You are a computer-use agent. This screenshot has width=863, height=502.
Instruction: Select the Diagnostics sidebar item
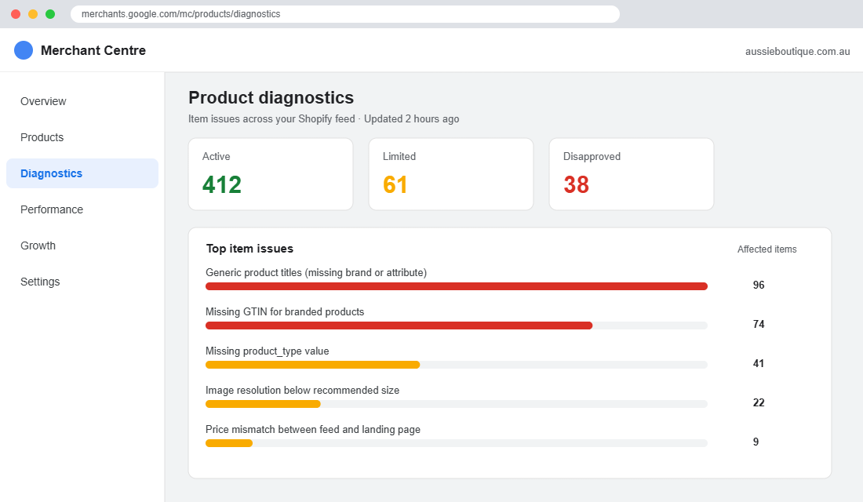click(82, 173)
